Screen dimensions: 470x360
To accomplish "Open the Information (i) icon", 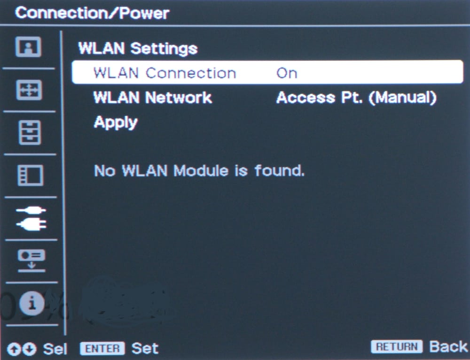I will tap(32, 303).
